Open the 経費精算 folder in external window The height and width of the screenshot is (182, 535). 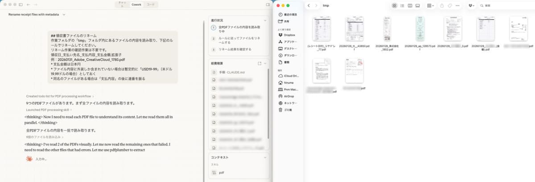(259, 63)
